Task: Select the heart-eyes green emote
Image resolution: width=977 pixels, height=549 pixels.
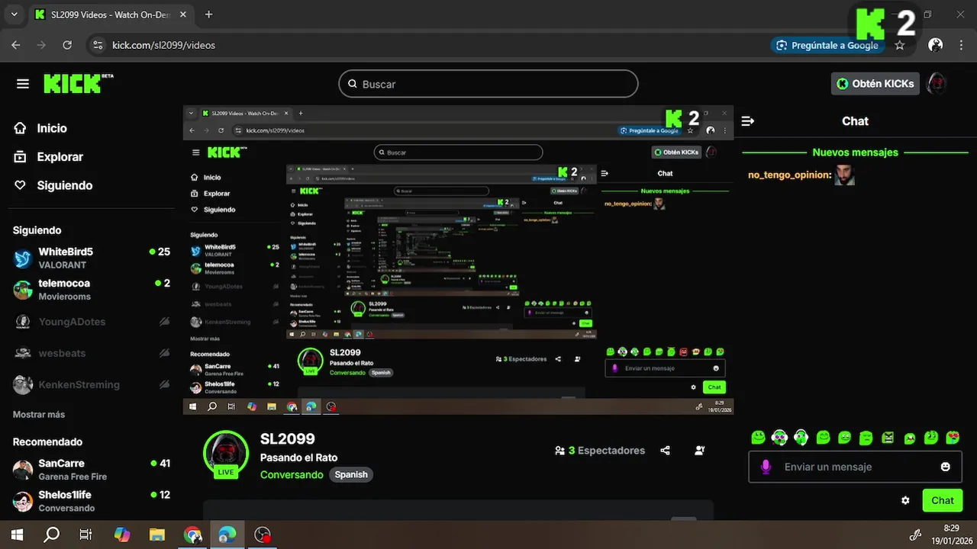Action: pyautogui.click(x=953, y=438)
